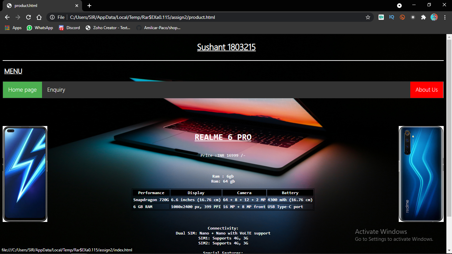
Task: Bookmark this page with the star icon
Action: coord(368,17)
